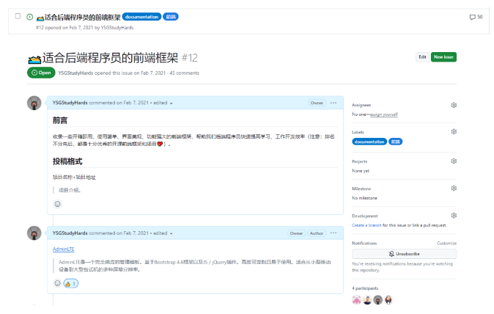Add reaction to AdminLTE comment via smiley

[57, 283]
